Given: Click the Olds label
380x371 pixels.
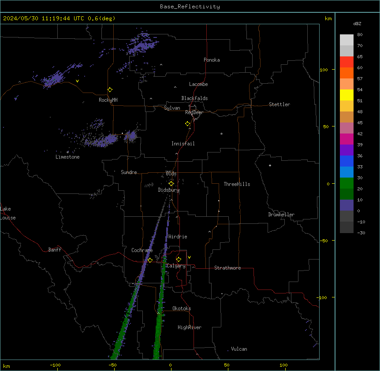Looking at the screenshot, I should point(171,174).
